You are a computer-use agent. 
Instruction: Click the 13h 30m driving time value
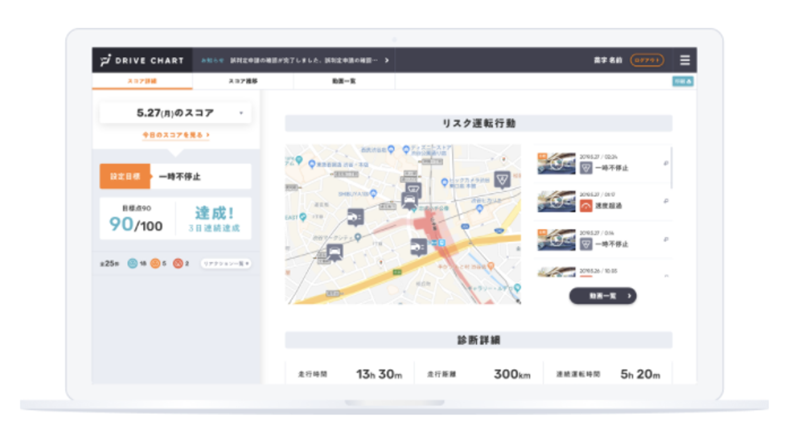click(379, 374)
